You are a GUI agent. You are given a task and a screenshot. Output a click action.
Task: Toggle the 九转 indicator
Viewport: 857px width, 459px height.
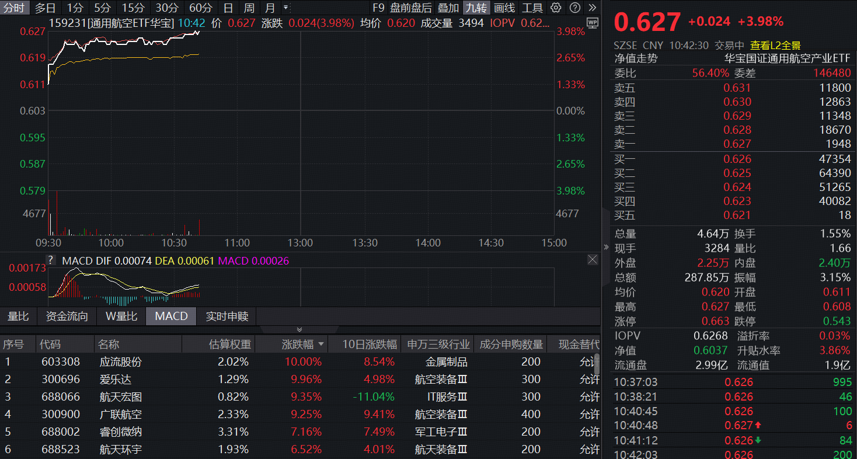[x=476, y=8]
